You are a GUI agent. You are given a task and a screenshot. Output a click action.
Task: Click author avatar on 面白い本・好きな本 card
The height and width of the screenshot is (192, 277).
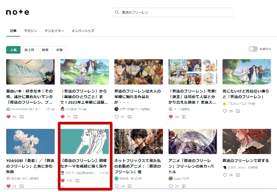click(8, 109)
